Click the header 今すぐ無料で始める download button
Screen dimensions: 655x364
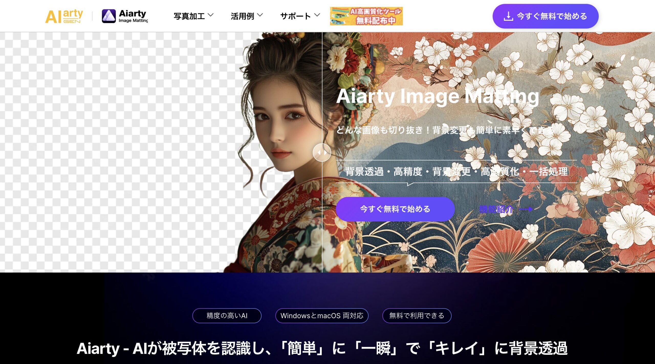[545, 16]
